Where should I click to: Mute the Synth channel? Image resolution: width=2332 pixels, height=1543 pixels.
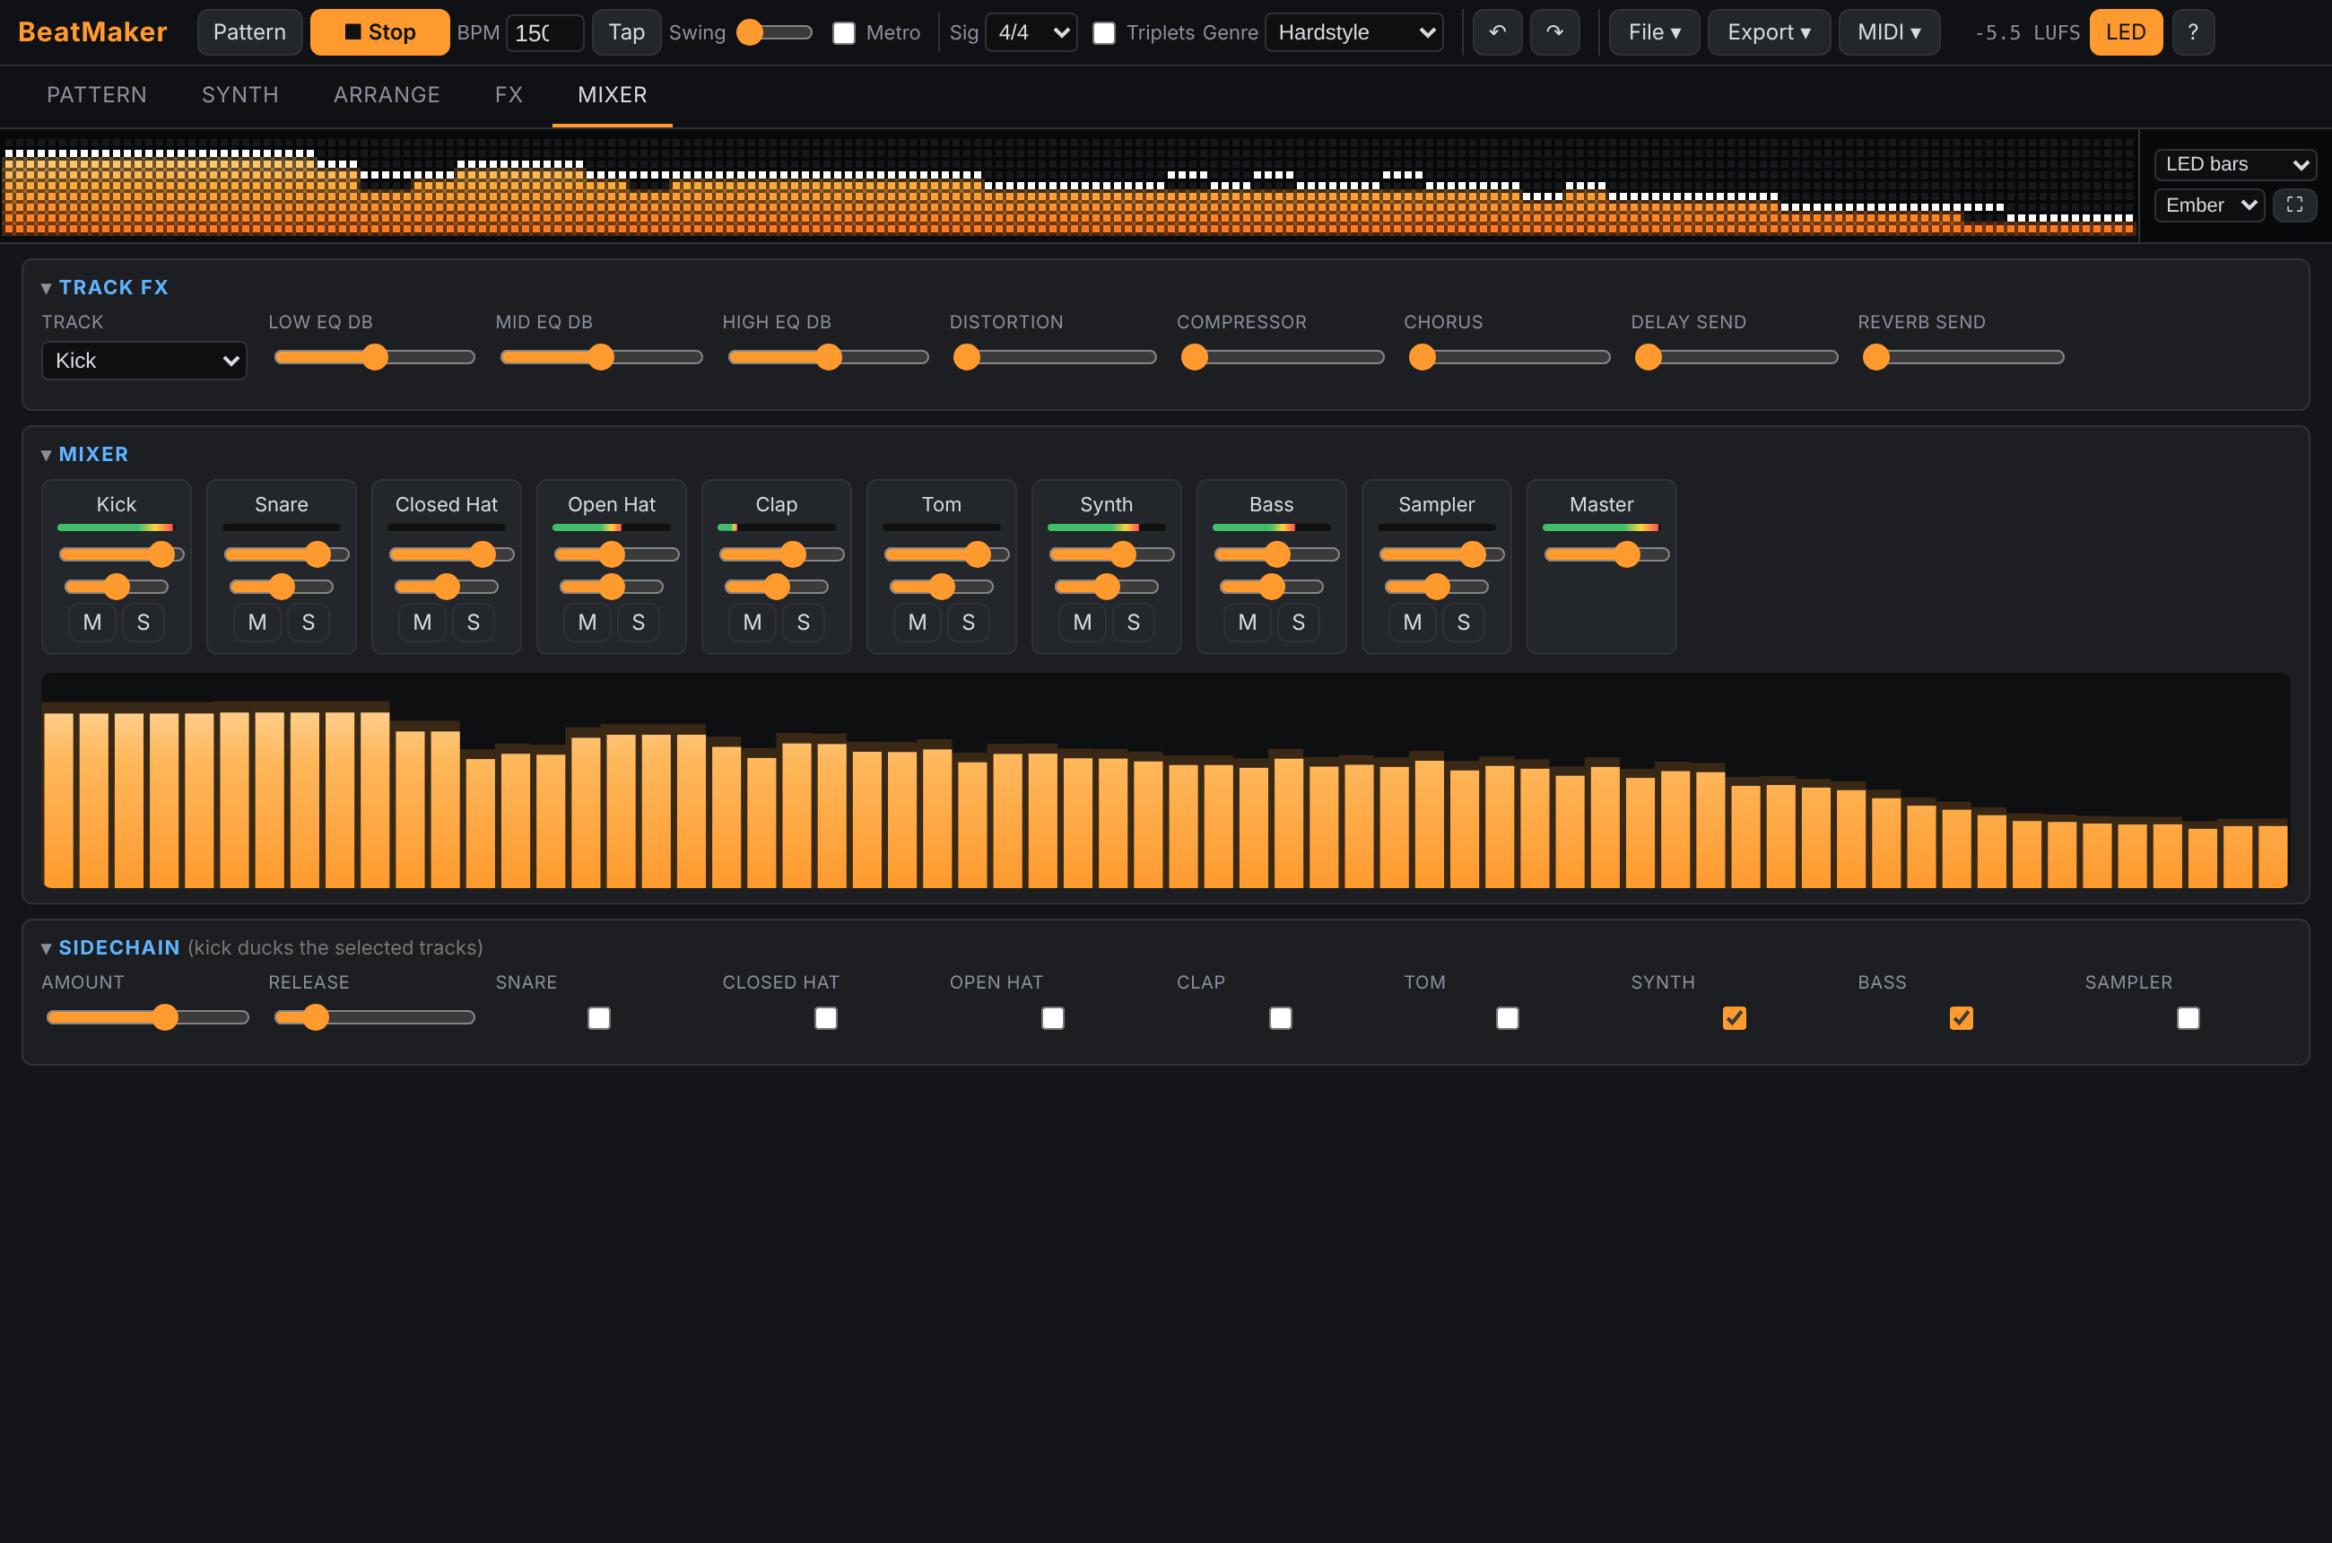point(1083,622)
